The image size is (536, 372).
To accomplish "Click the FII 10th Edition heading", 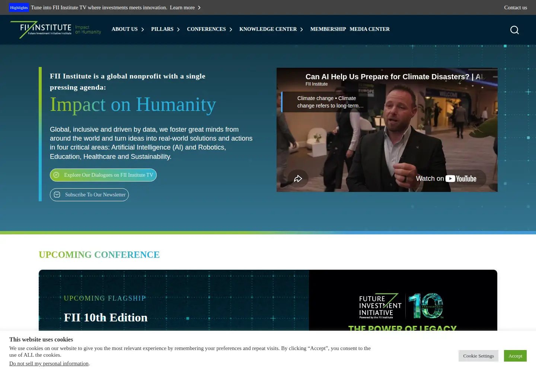I will coord(106,318).
